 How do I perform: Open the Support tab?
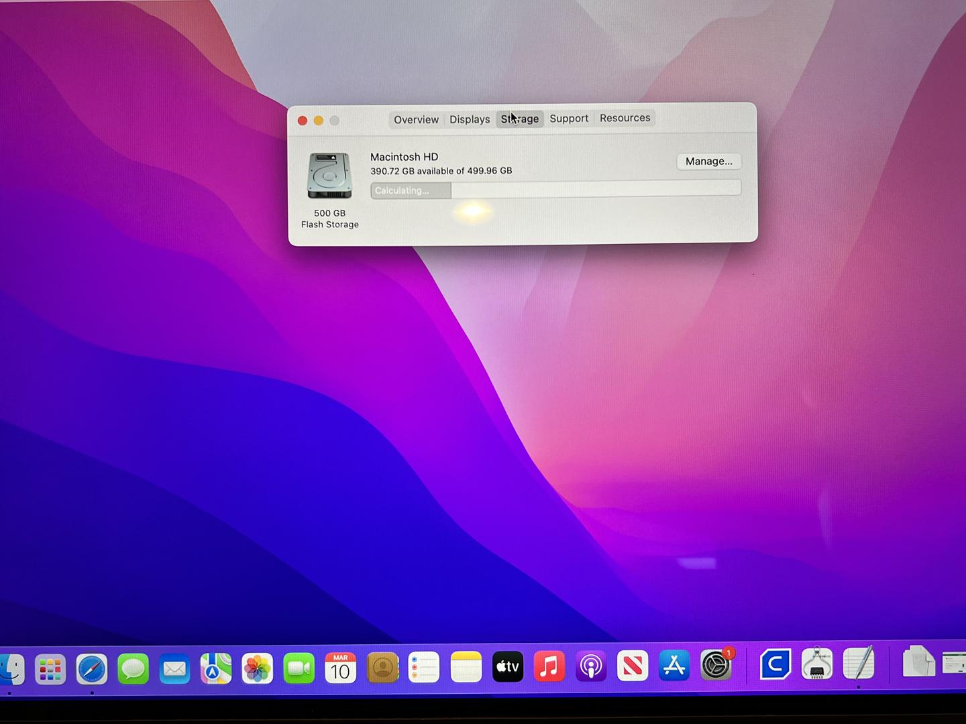tap(569, 118)
